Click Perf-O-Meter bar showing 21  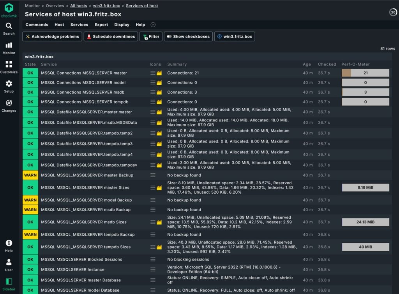point(365,73)
